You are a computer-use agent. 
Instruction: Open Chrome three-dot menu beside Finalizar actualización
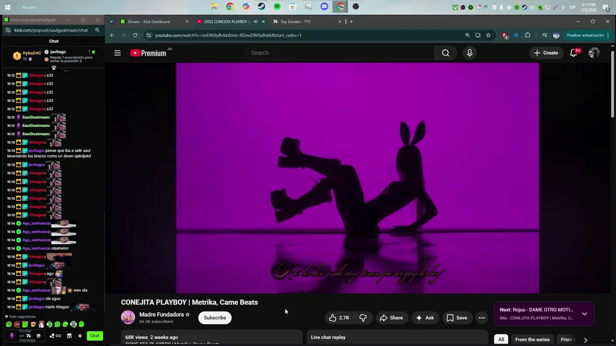tap(609, 35)
